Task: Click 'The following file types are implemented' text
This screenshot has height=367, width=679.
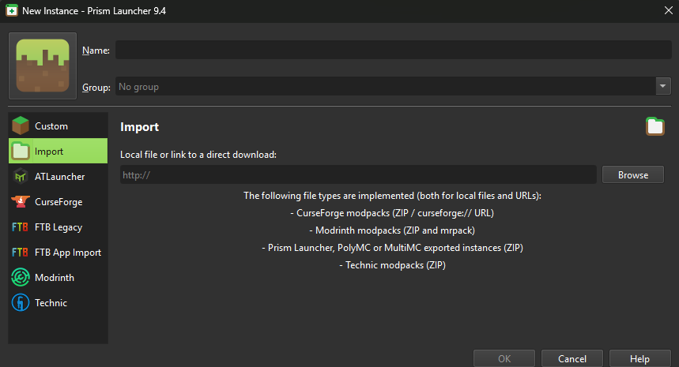Action: click(392, 196)
